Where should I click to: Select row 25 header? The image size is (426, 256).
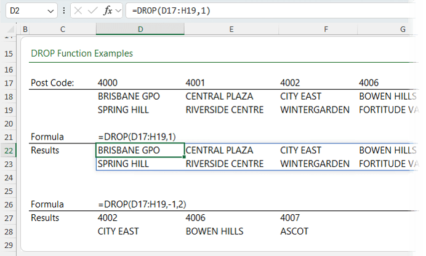[9, 191]
